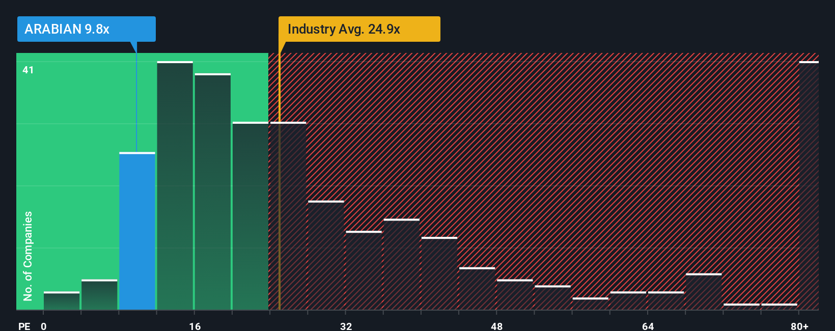Screen dimensions: 835x331
Task: Click the x-axis tick label 80+
Action: point(800,326)
